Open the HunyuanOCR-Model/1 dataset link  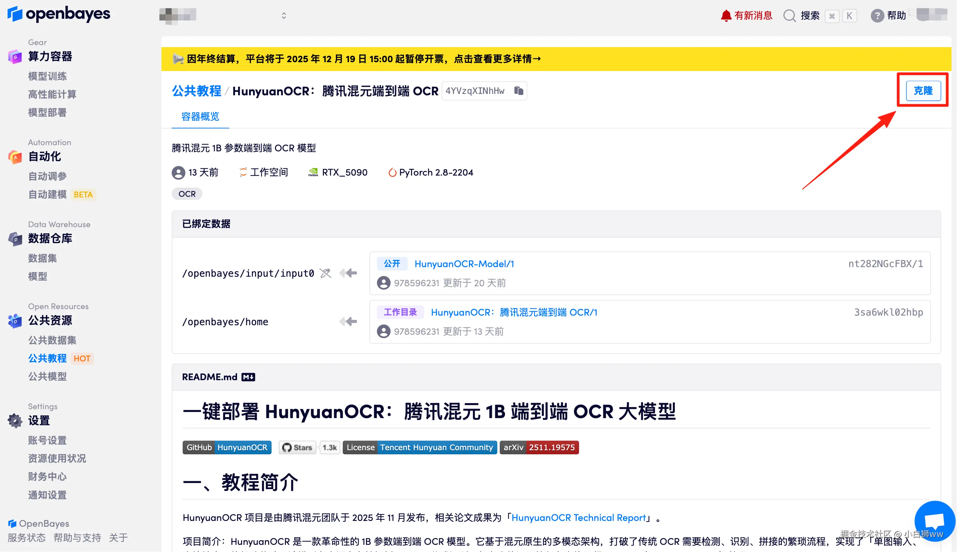[464, 263]
